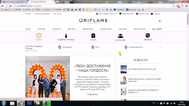Show next stats with right chevron
This screenshot has height=106, width=189.
point(160,47)
